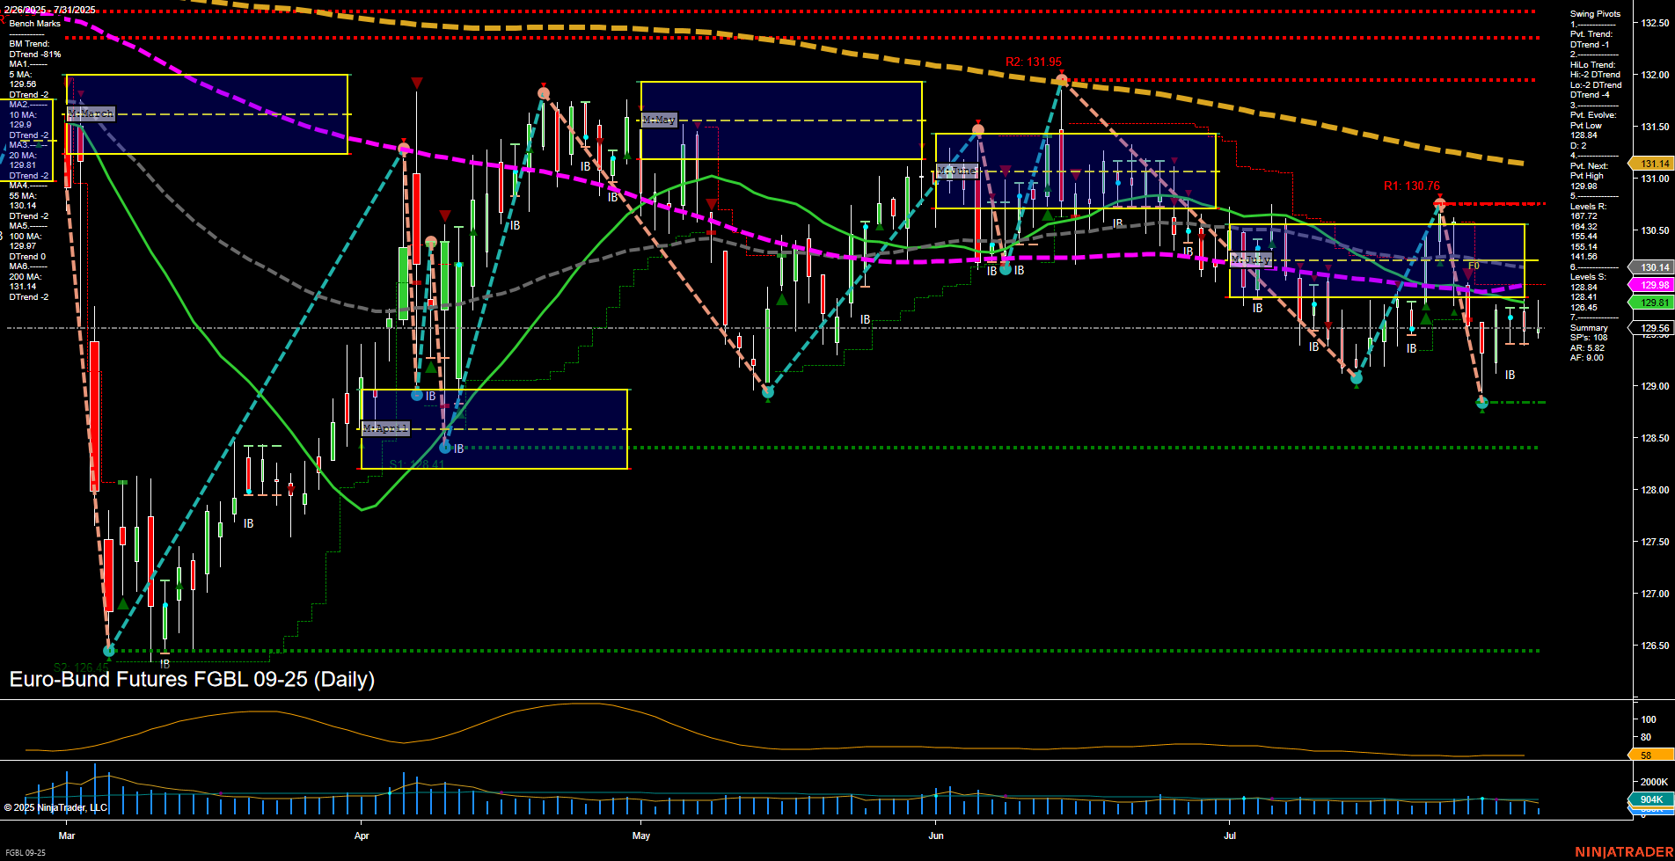Click the 128.50 price axis label
This screenshot has width=1675, height=861.
[1655, 438]
